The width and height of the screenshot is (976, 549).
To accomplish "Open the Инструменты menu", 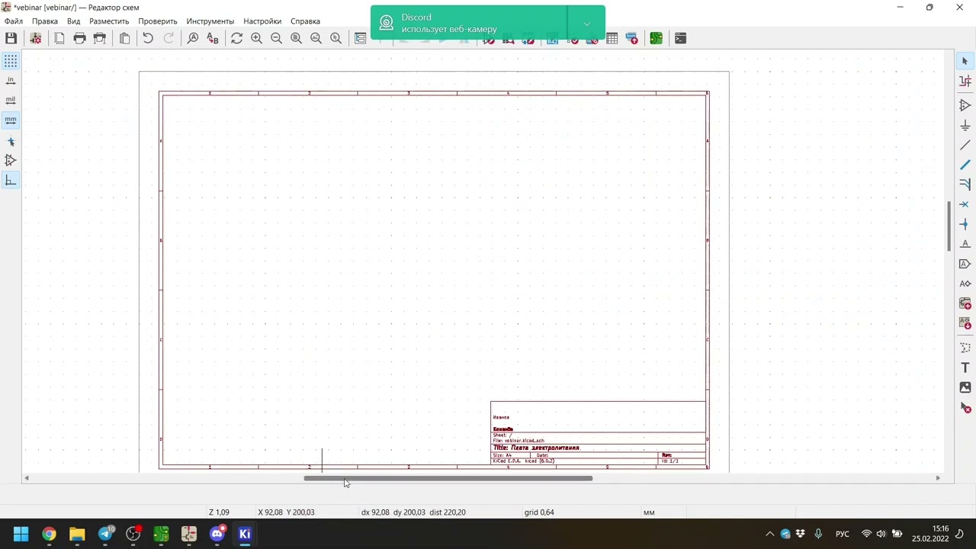I will [x=210, y=21].
